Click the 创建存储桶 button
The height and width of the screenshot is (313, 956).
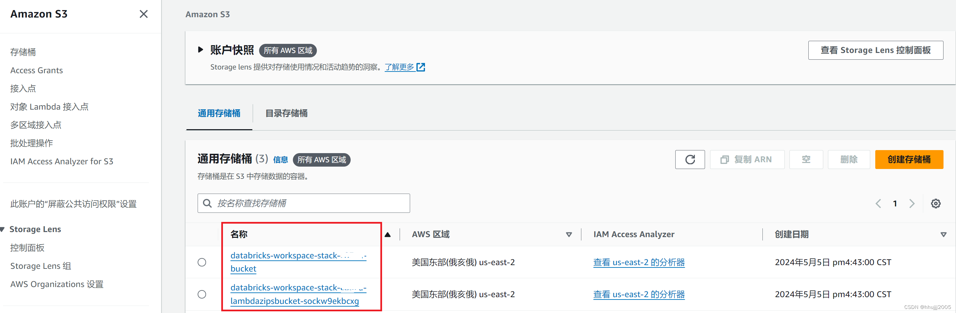(909, 159)
